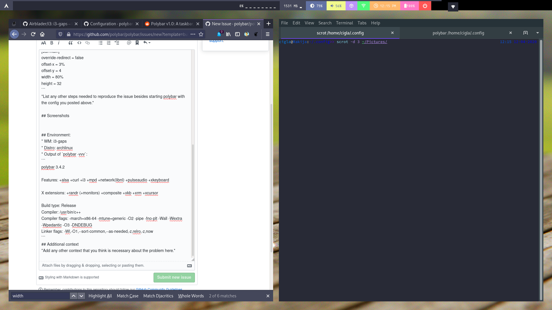Enable Whole Words search option
This screenshot has width=552, height=310.
point(191,296)
